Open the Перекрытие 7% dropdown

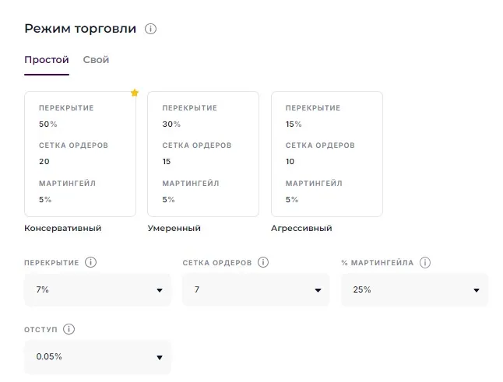pos(97,289)
